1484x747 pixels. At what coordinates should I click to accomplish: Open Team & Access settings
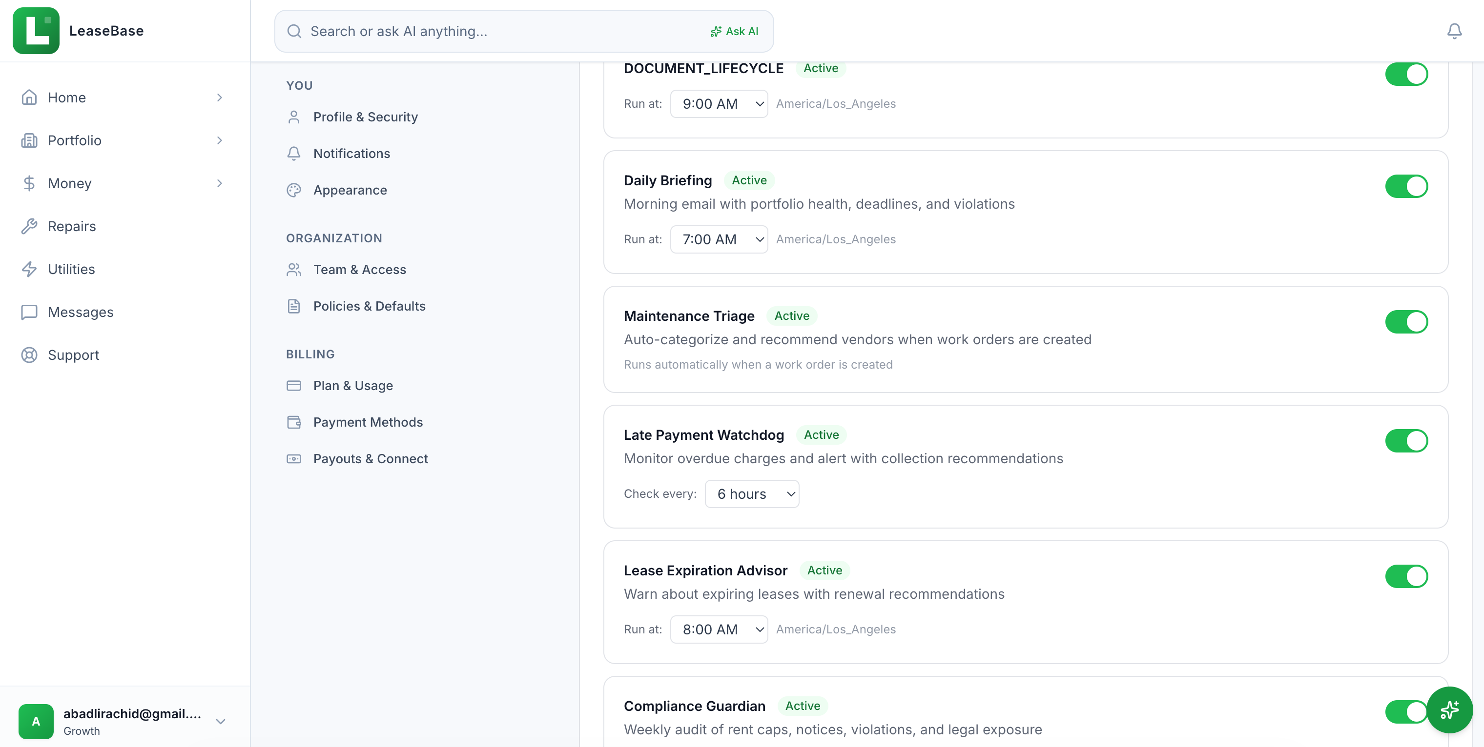pyautogui.click(x=359, y=270)
